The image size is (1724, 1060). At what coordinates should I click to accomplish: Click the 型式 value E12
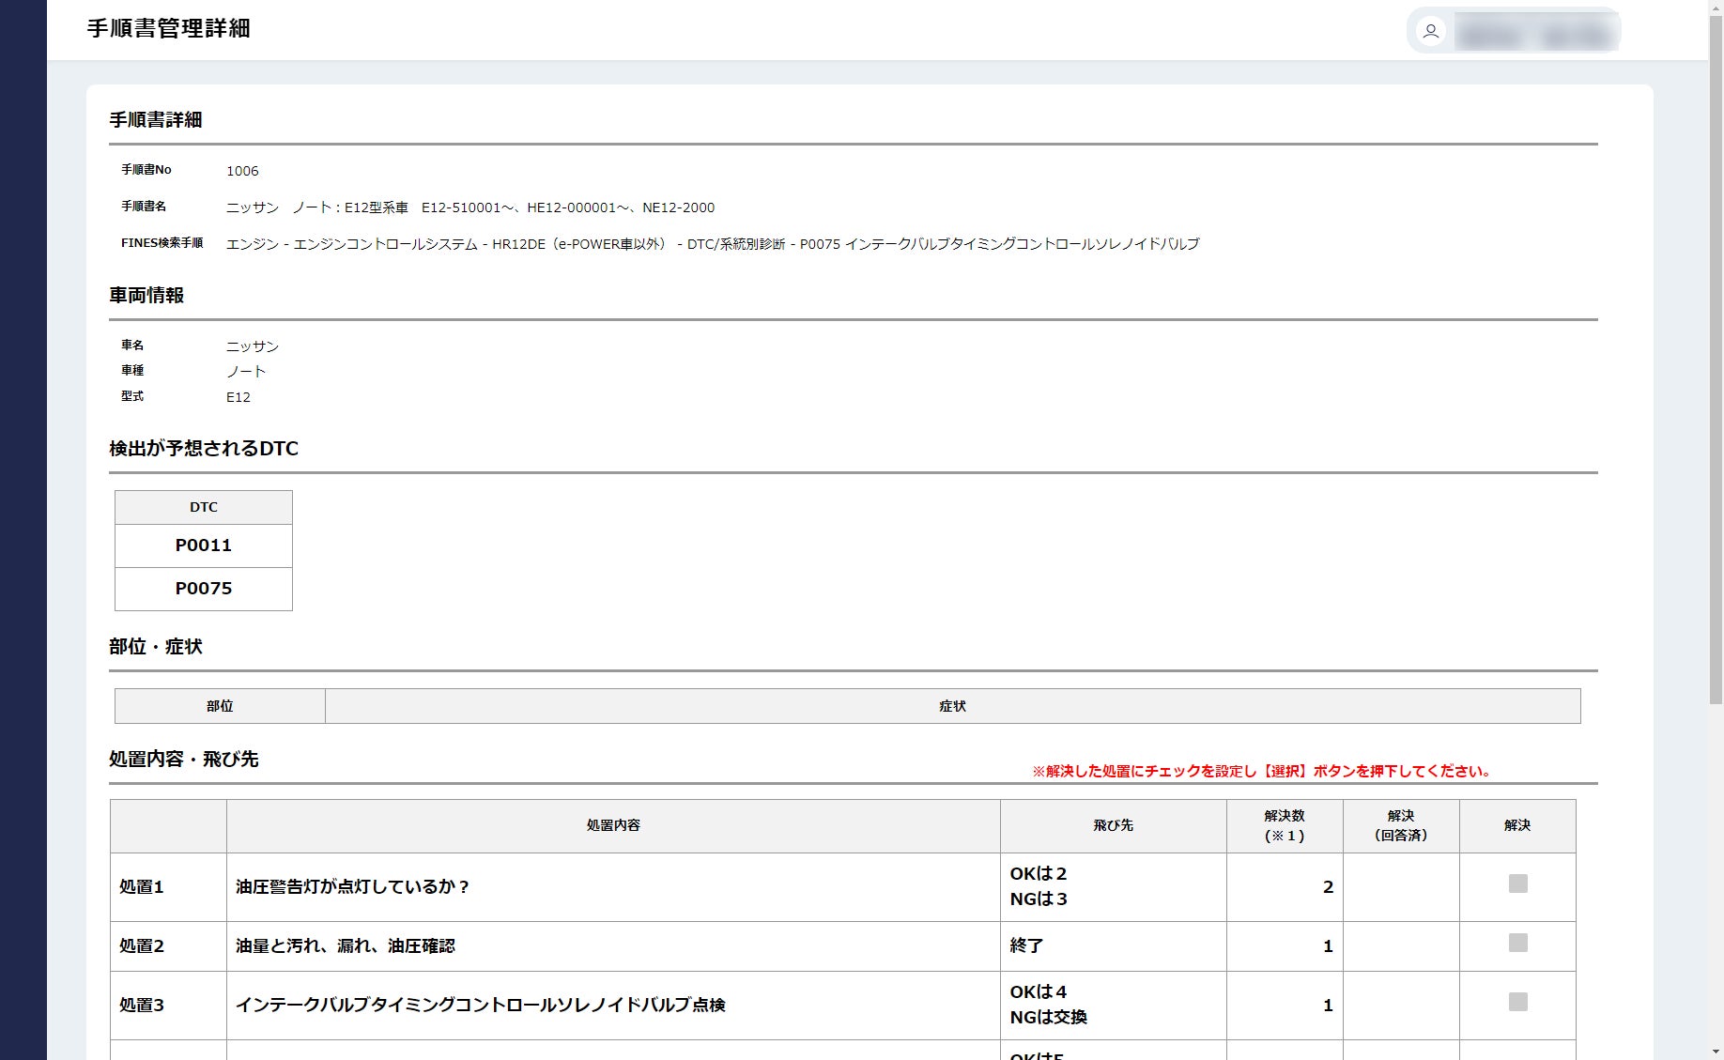click(x=239, y=397)
